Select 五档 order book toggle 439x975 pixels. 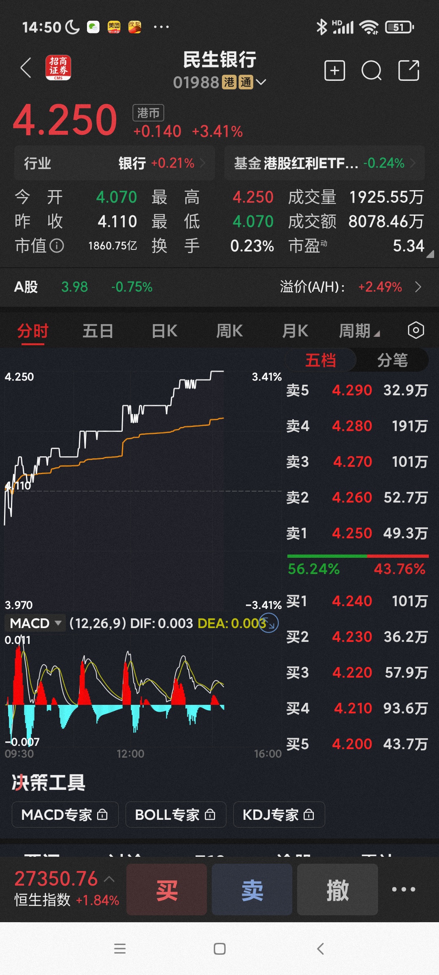(x=321, y=360)
